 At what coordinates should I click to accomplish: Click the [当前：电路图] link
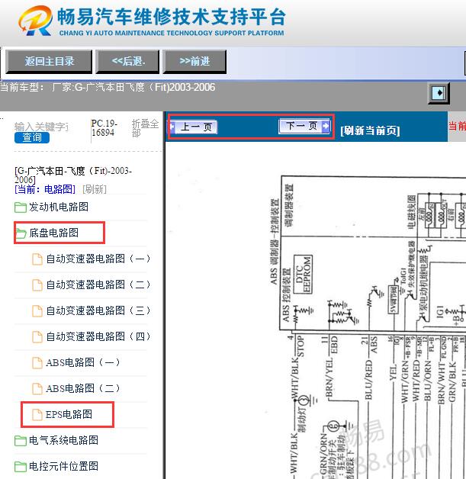coord(44,189)
